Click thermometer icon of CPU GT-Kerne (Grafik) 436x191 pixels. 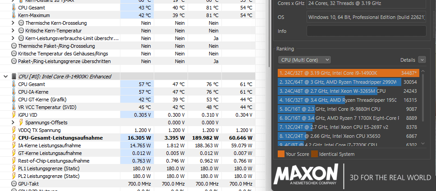tap(14, 100)
